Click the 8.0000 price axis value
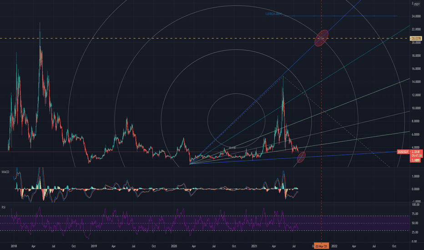Viewport: 424px width, 250px height. (x=416, y=121)
